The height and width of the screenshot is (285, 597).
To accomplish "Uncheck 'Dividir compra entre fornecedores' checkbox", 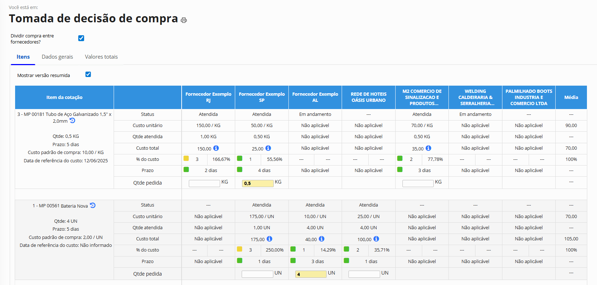I will (x=81, y=38).
